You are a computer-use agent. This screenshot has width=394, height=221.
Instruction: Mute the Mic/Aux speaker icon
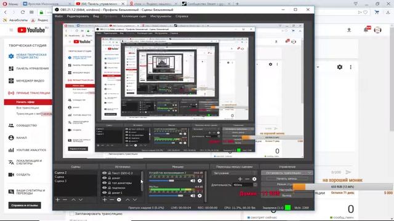tap(193, 196)
